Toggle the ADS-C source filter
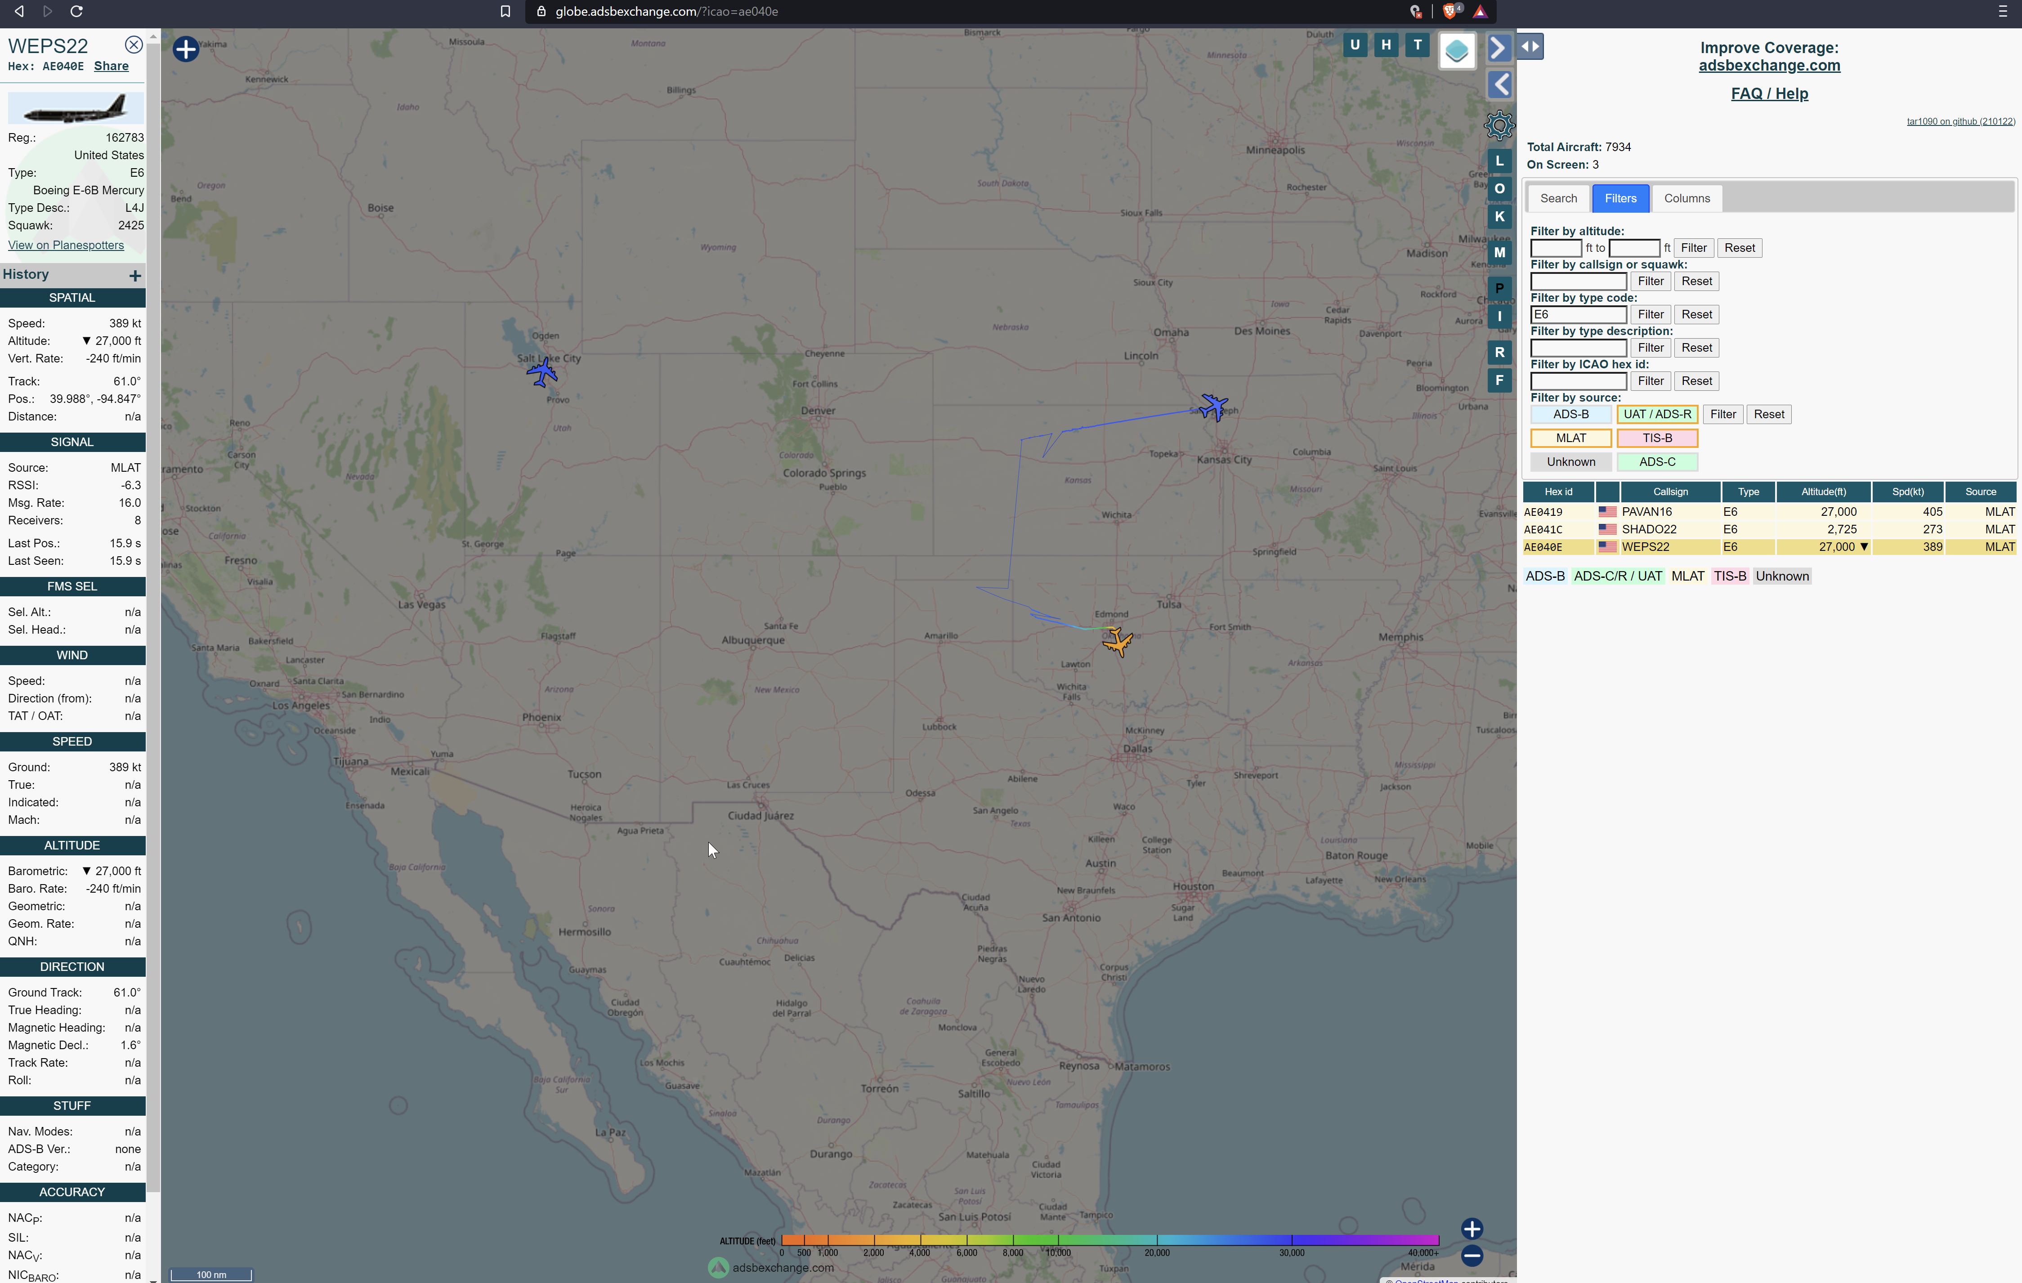Viewport: 2022px width, 1283px height. click(x=1657, y=463)
